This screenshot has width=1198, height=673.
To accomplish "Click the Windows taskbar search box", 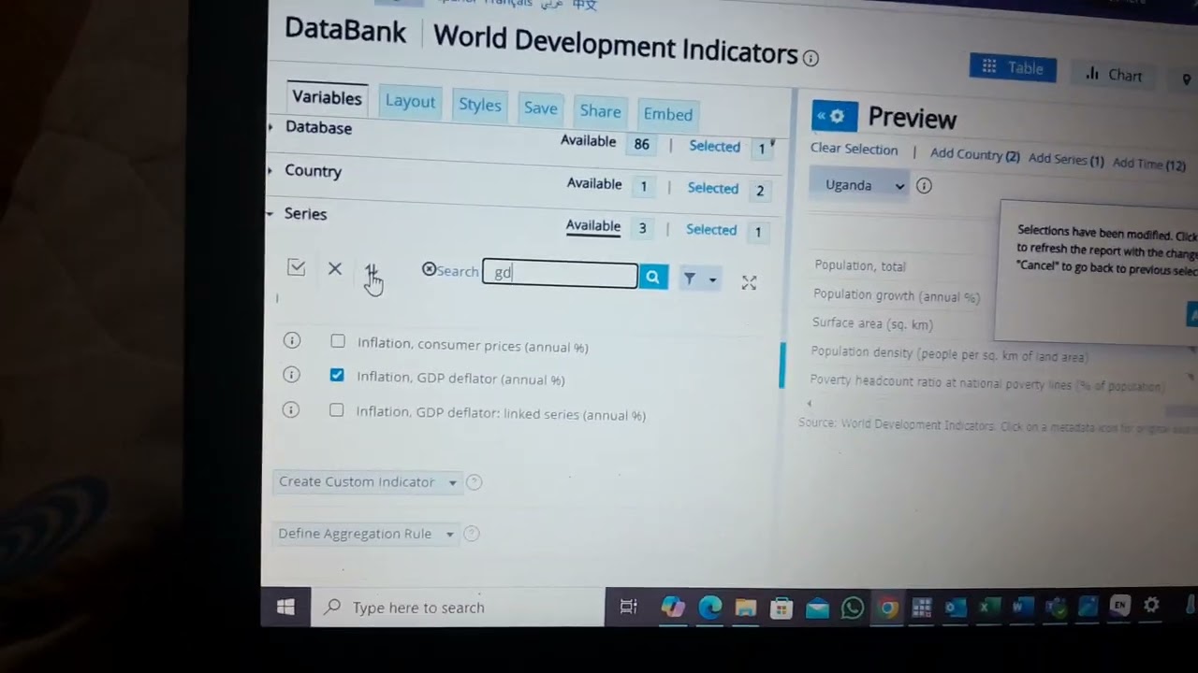I will pyautogui.click(x=458, y=608).
